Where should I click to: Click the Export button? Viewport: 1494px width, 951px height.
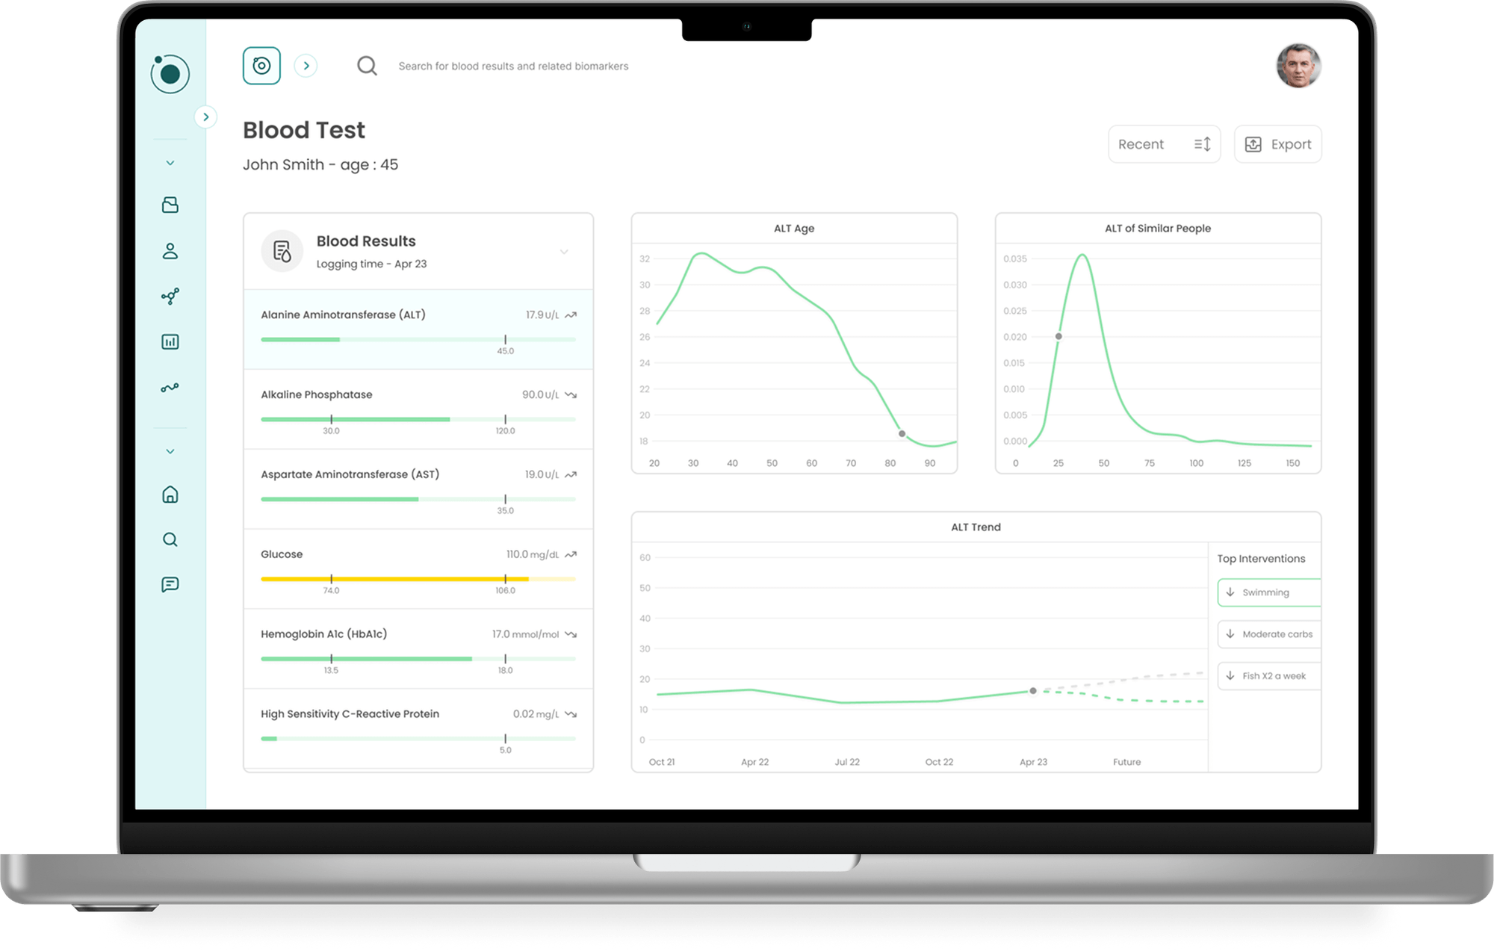(x=1277, y=144)
